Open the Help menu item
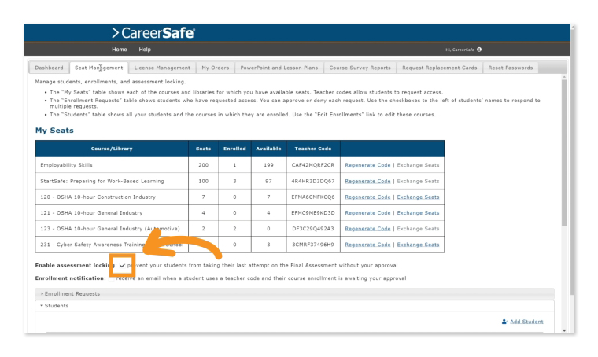 click(145, 50)
